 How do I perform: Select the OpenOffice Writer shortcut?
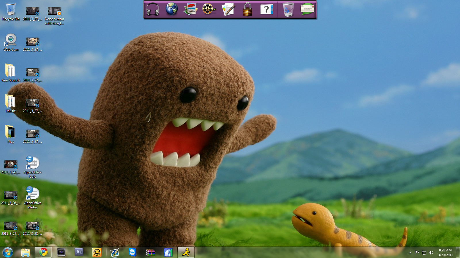[32, 198]
